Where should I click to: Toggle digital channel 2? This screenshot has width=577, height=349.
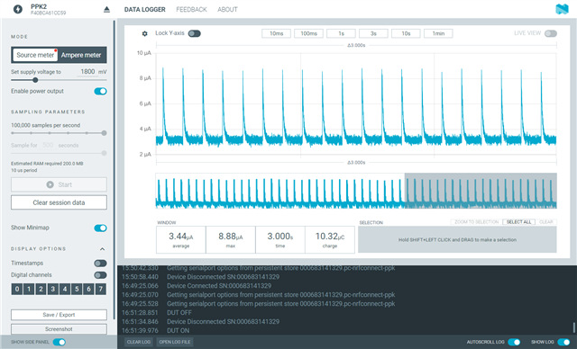click(x=41, y=289)
